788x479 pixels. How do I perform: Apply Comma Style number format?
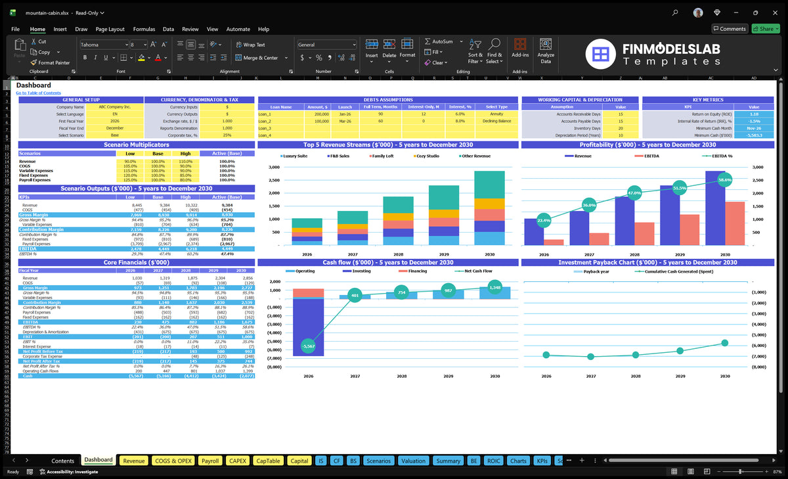pos(330,58)
